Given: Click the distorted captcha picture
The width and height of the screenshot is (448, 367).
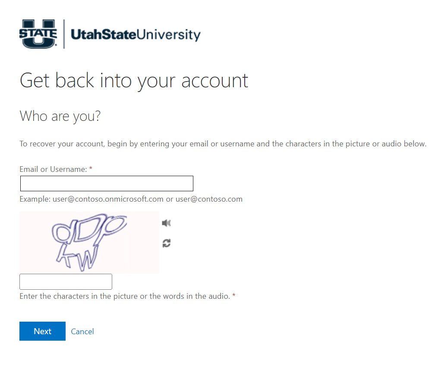Looking at the screenshot, I should tap(89, 242).
